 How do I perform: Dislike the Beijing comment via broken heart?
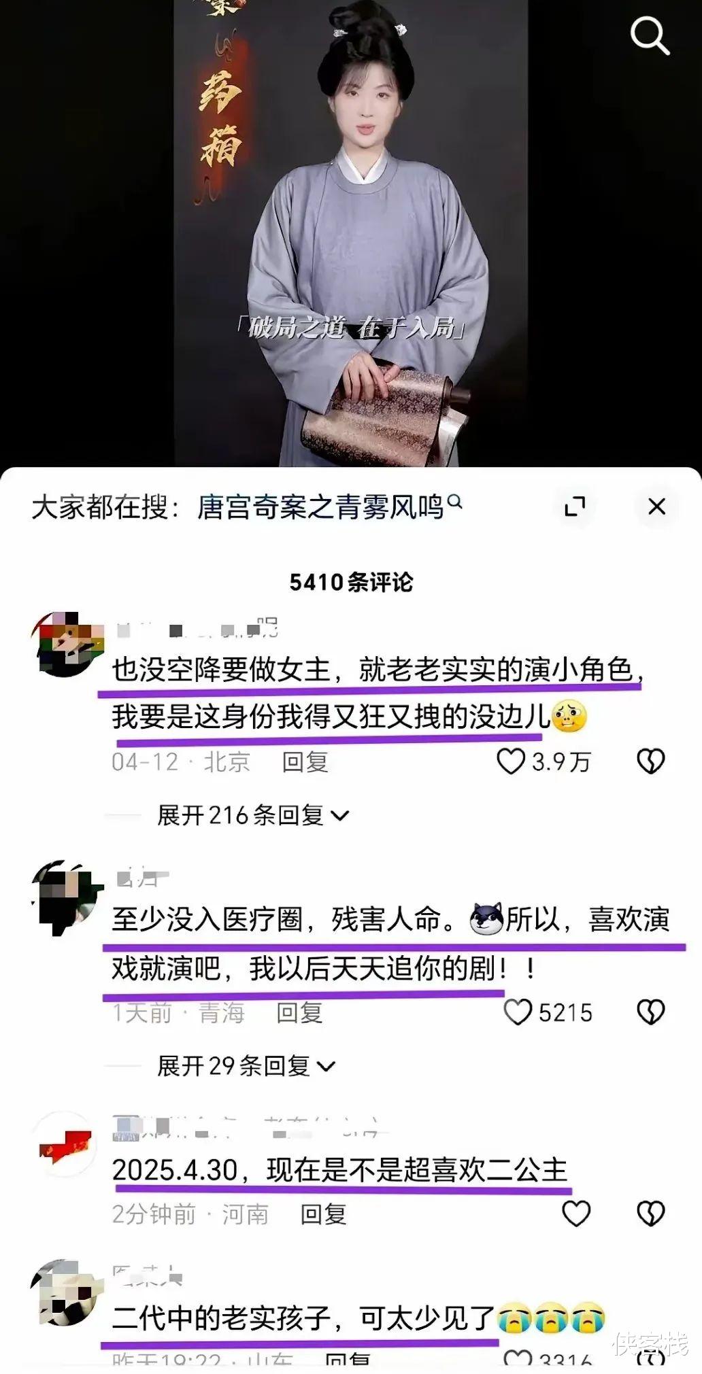(x=650, y=761)
